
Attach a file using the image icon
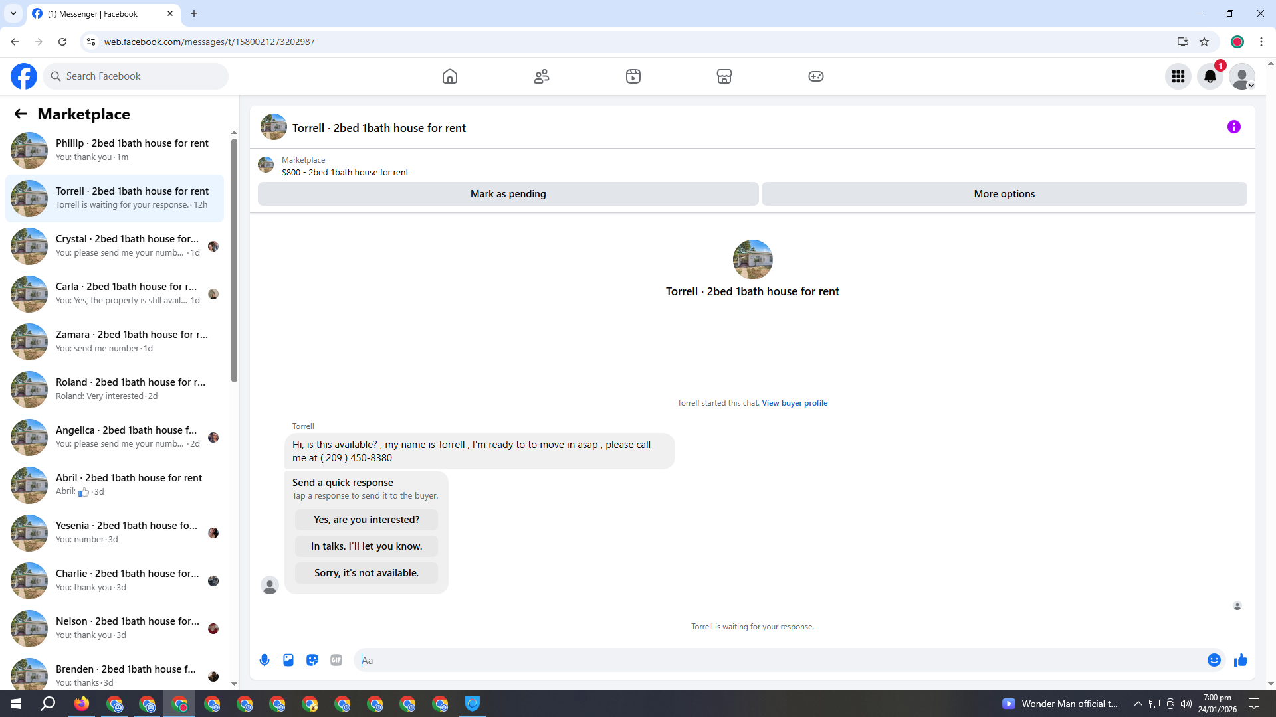click(288, 660)
